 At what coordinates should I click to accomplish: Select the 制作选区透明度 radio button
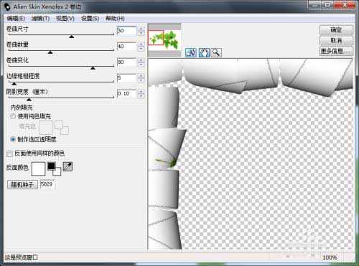13,139
